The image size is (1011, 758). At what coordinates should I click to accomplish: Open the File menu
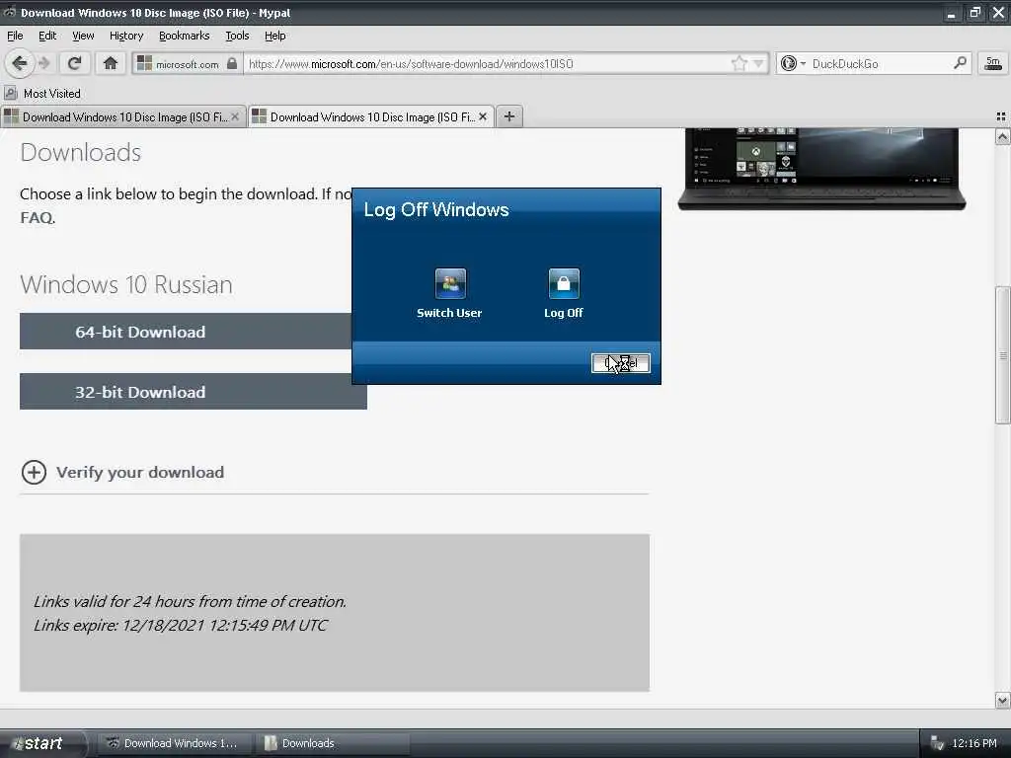(15, 36)
